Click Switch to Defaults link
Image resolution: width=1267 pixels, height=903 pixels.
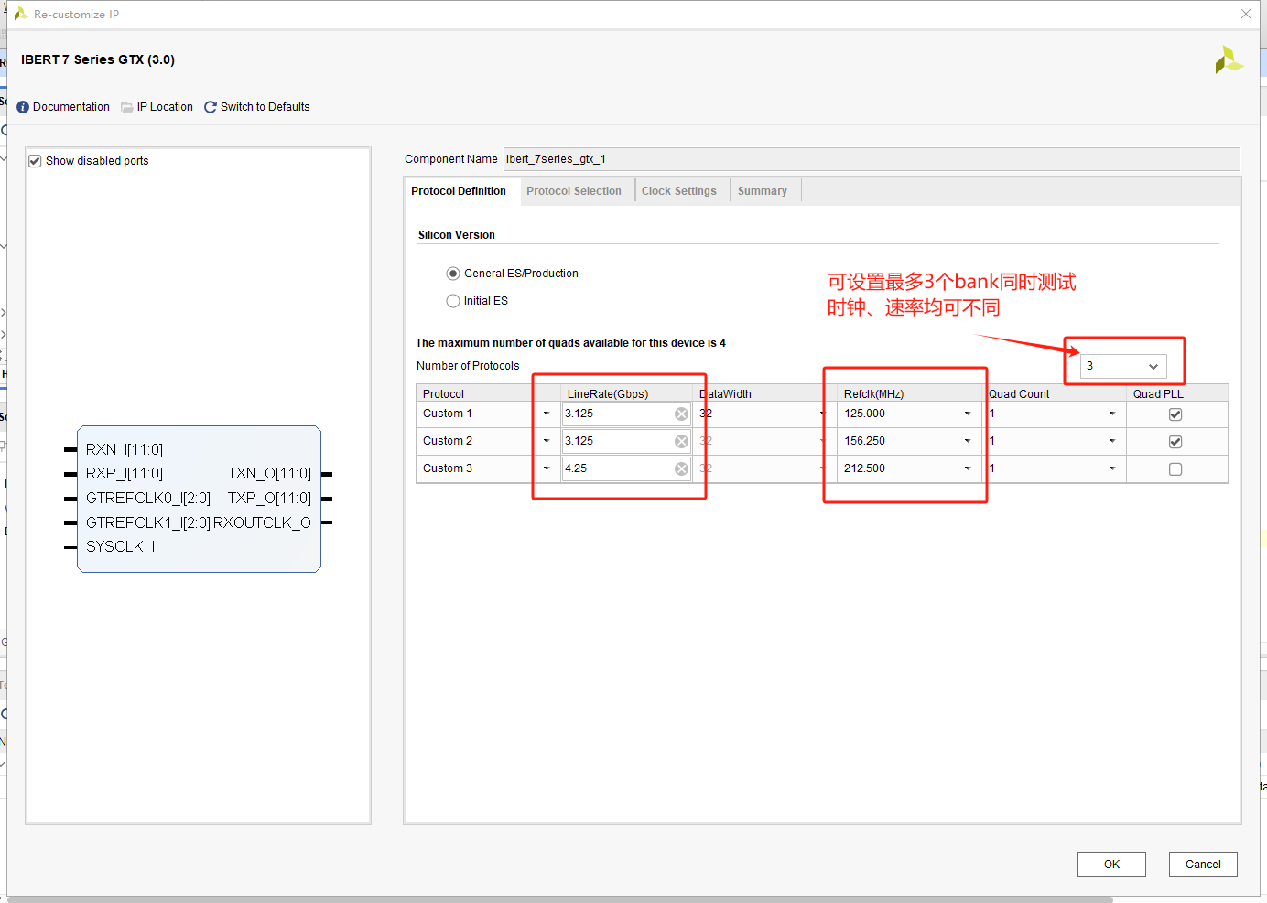pyautogui.click(x=265, y=107)
